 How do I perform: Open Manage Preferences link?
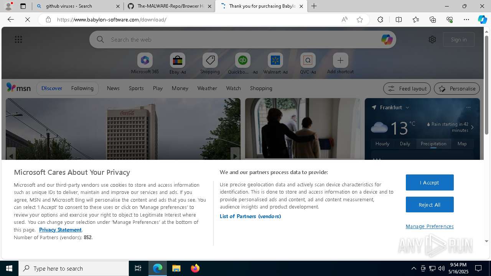click(430, 226)
